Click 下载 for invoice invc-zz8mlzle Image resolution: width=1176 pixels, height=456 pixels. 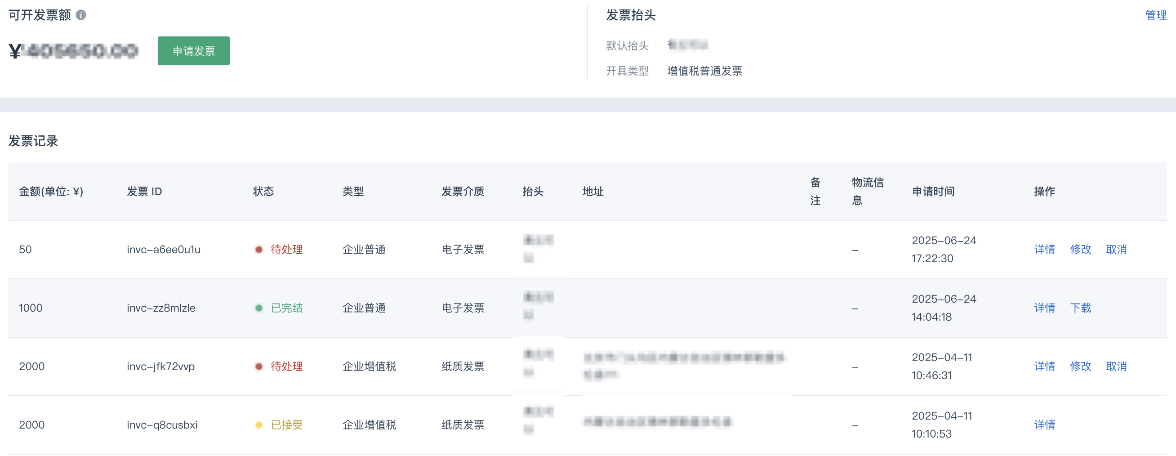coord(1080,308)
